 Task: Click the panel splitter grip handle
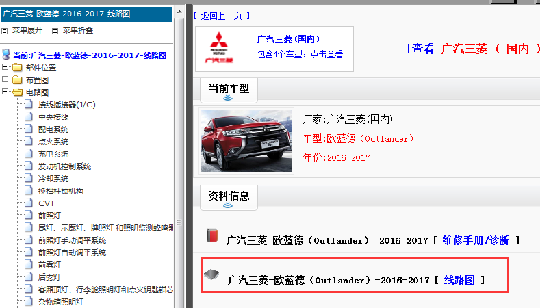(179, 222)
